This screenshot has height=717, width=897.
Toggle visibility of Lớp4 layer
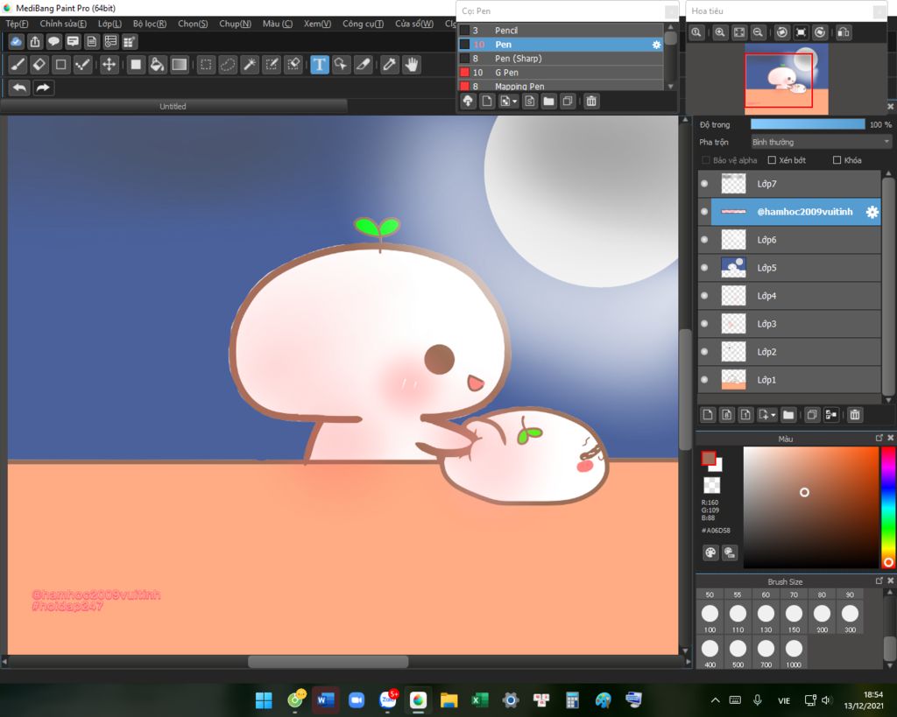pyautogui.click(x=704, y=296)
